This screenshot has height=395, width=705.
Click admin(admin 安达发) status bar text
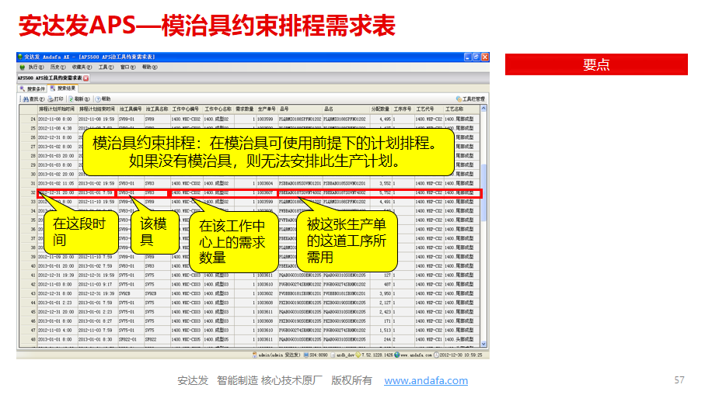click(x=279, y=355)
